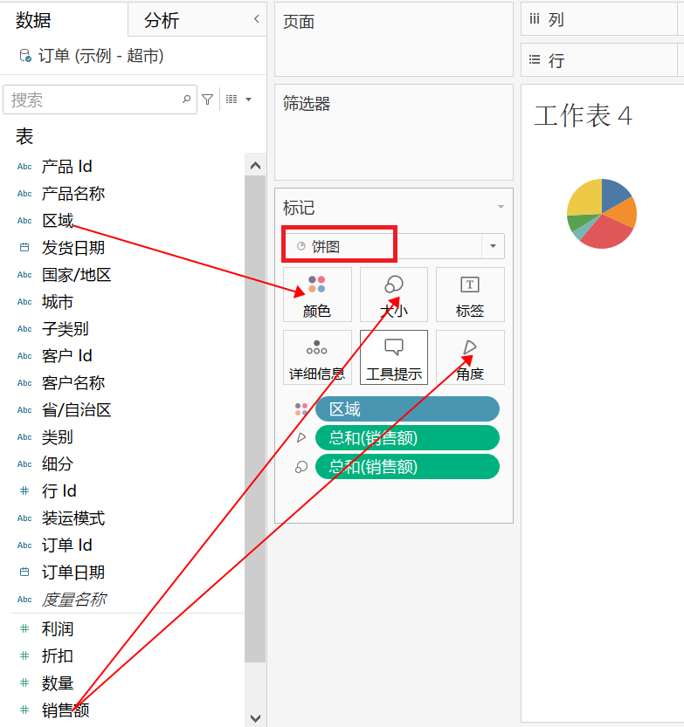Image resolution: width=684 pixels, height=727 pixels.
Task: Select the 折扣 measure
Action: [x=58, y=655]
